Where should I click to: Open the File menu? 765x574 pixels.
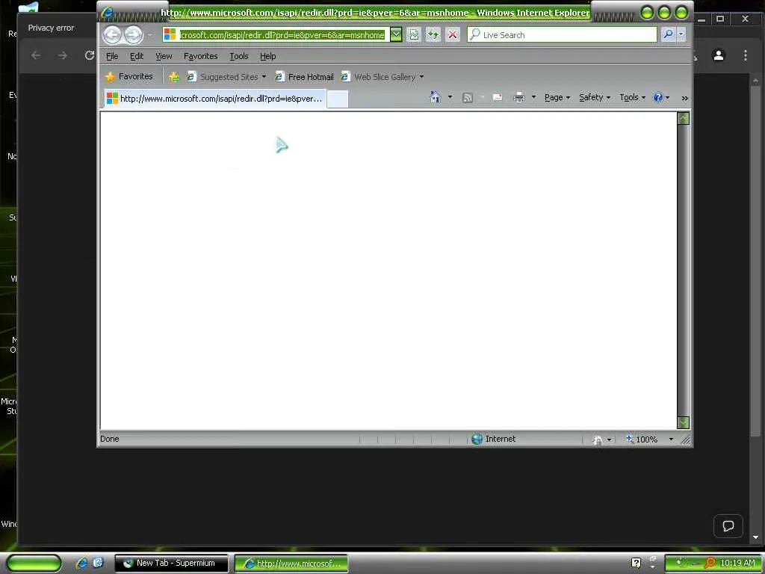point(112,56)
